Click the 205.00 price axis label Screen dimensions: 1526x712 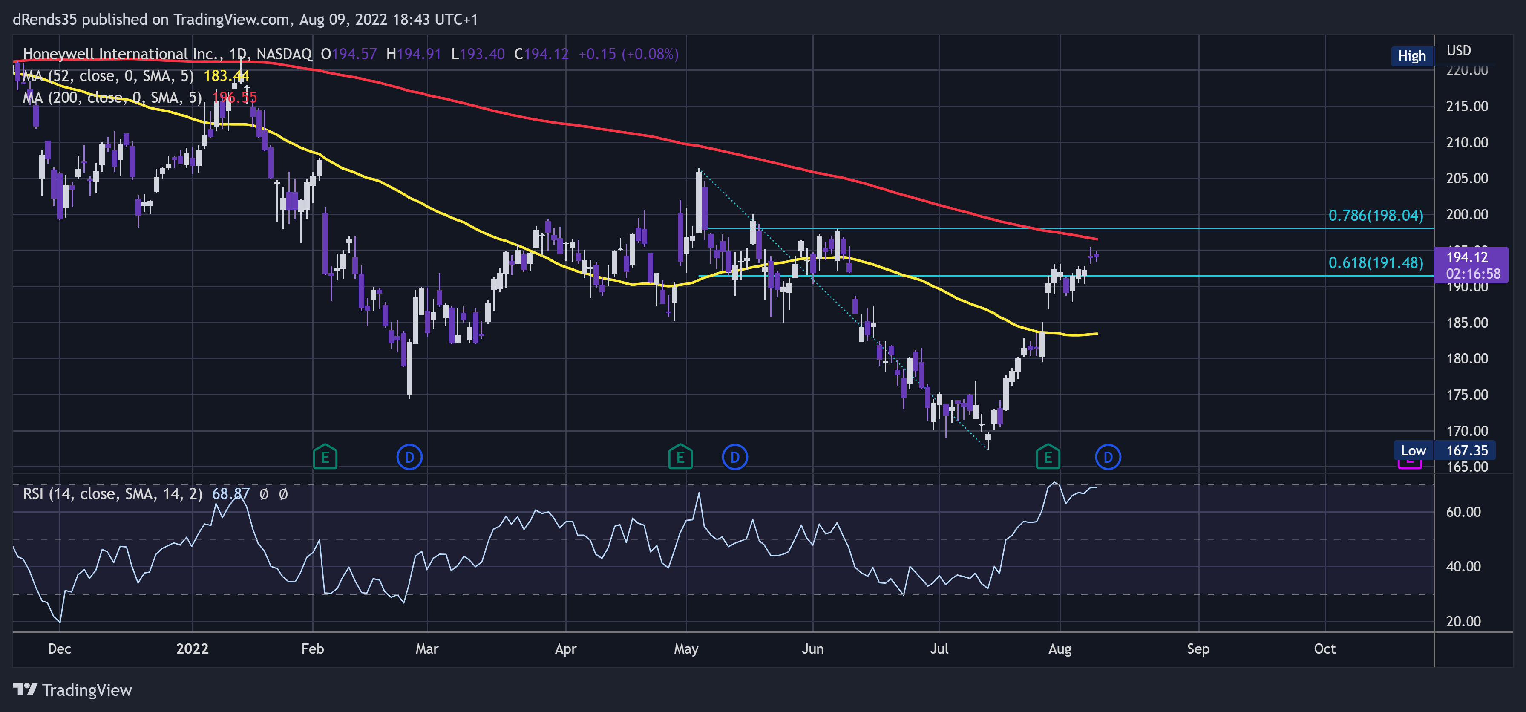click(1467, 178)
